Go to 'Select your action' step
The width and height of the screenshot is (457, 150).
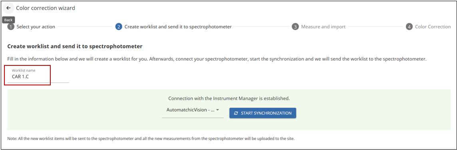click(x=36, y=27)
